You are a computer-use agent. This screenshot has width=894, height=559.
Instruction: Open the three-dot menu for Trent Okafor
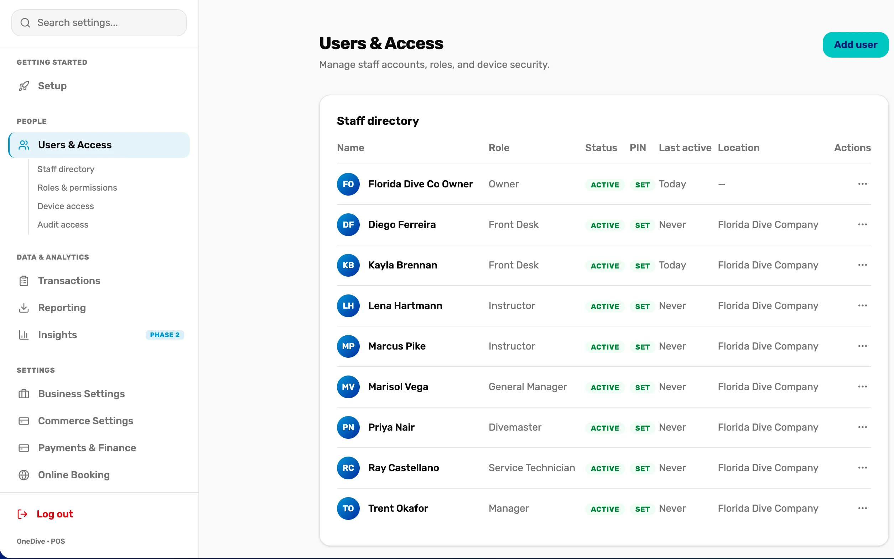[862, 509]
